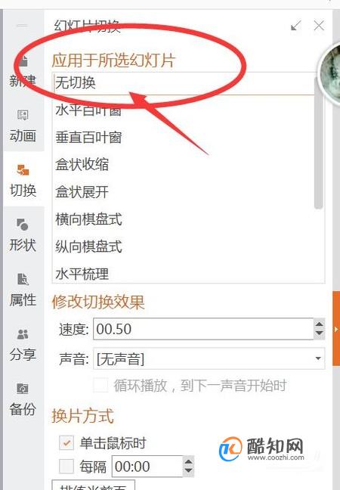Open the 属性 properties sidebar icon
Viewport: 340px width, 490px height.
click(23, 290)
